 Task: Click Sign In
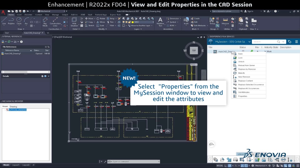(249, 11)
